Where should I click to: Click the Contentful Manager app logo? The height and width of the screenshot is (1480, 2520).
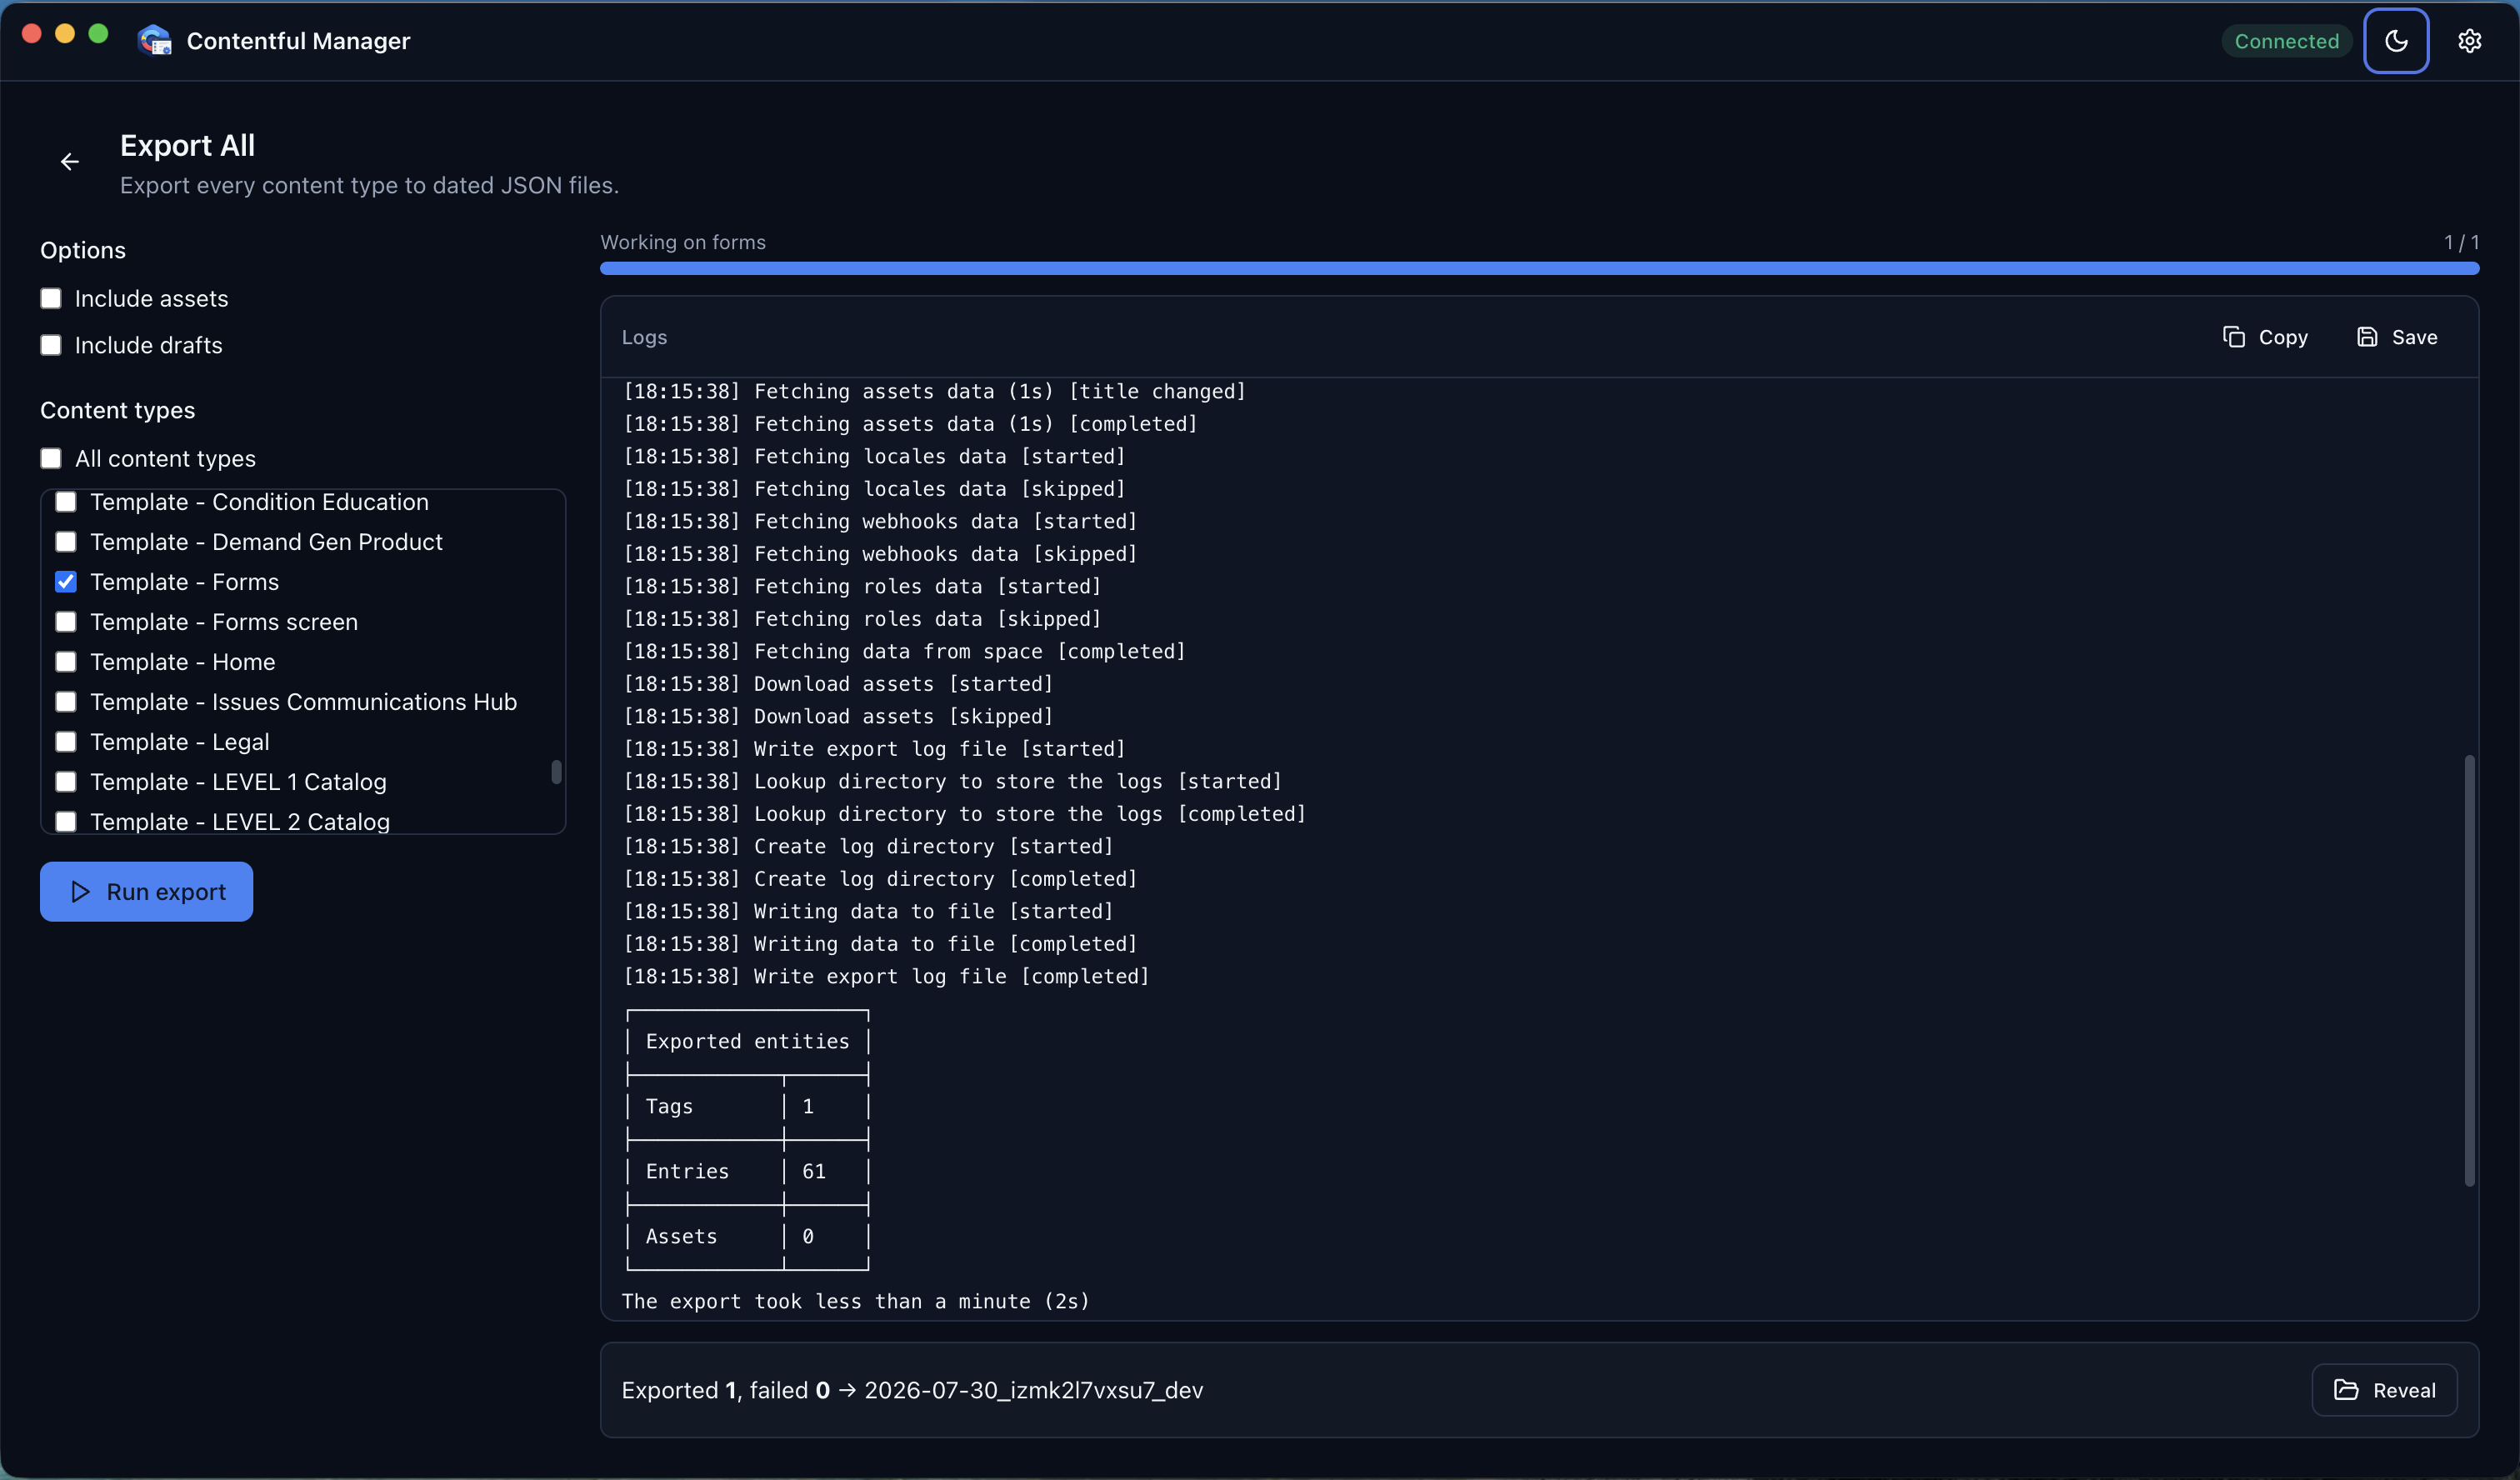(x=155, y=40)
